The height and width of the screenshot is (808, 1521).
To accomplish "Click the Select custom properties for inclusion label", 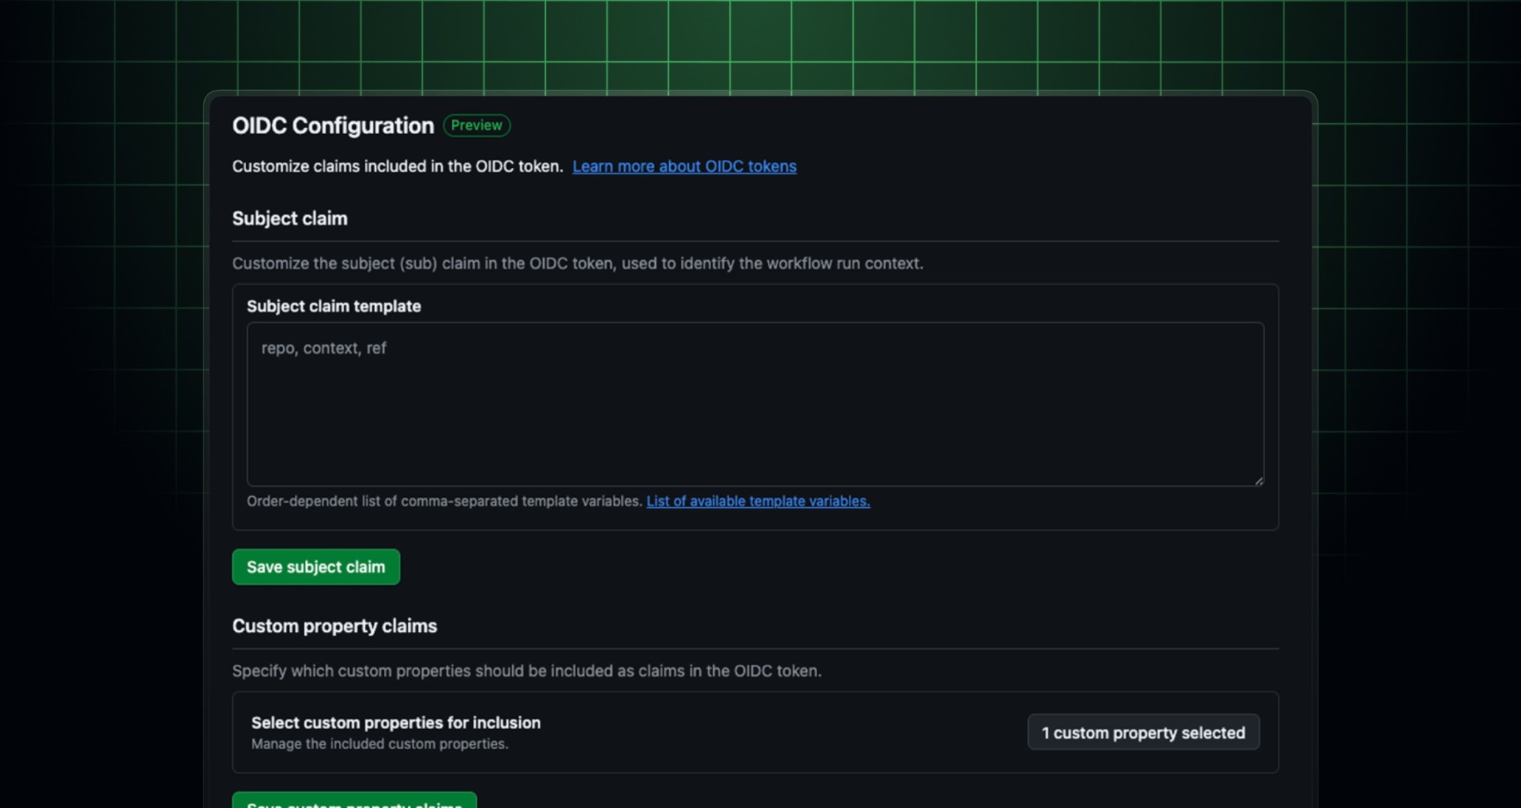I will 396,723.
